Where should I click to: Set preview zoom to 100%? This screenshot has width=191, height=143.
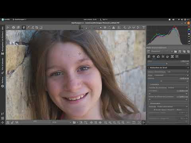coord(123,122)
